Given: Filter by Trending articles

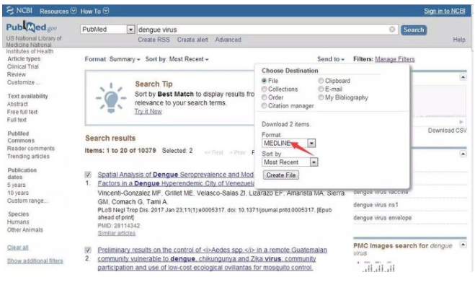Looking at the screenshot, I should point(29,157).
